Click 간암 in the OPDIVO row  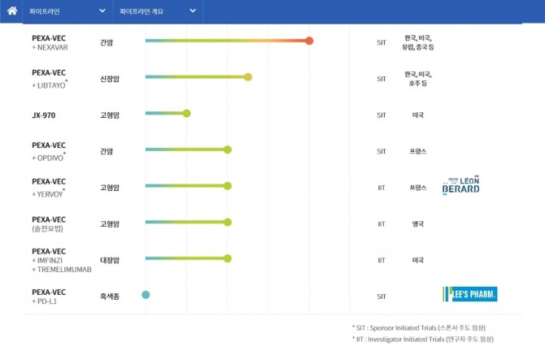(x=107, y=151)
